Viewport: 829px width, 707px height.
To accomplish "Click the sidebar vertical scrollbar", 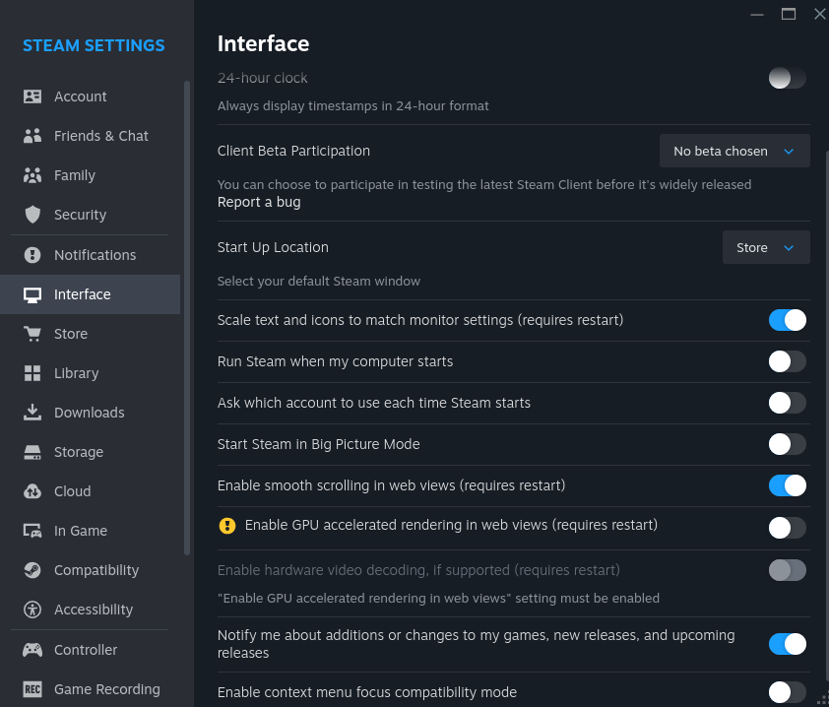I will (x=187, y=315).
